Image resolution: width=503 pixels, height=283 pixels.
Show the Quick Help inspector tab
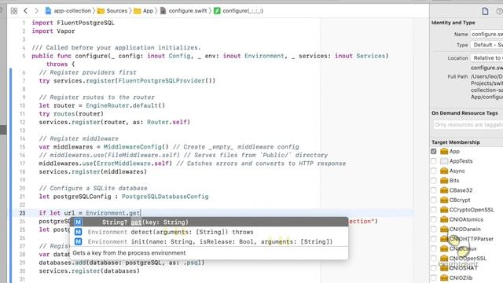500,11
